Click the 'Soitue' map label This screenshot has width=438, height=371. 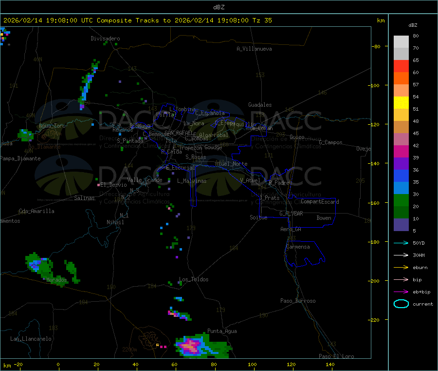tap(258, 217)
